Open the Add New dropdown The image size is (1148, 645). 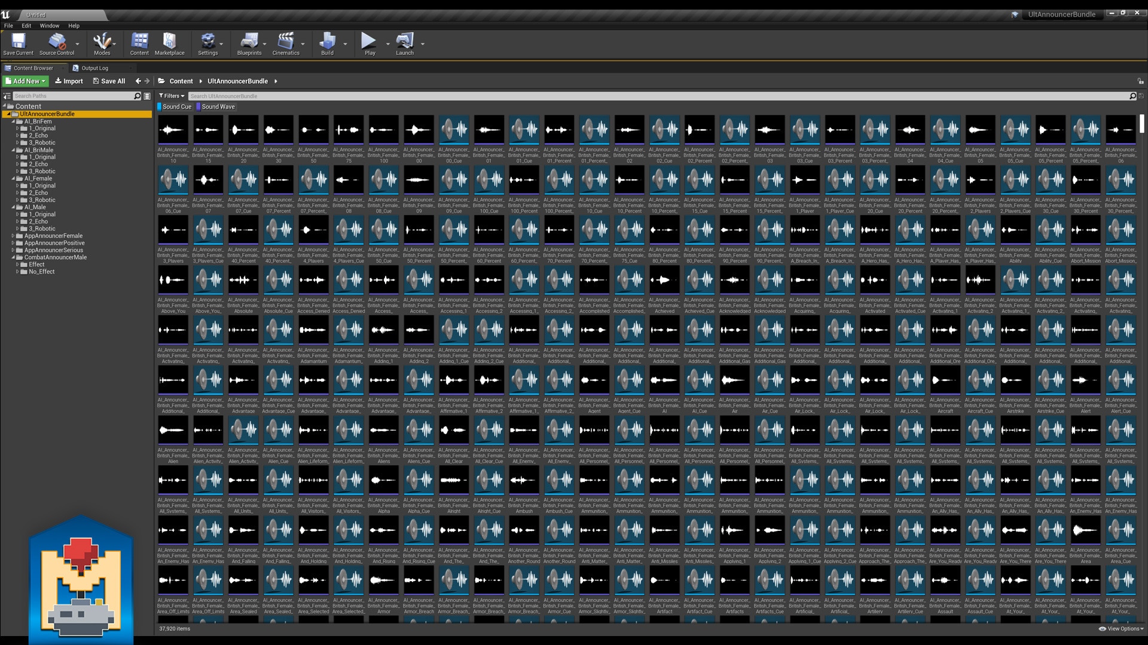[26, 81]
